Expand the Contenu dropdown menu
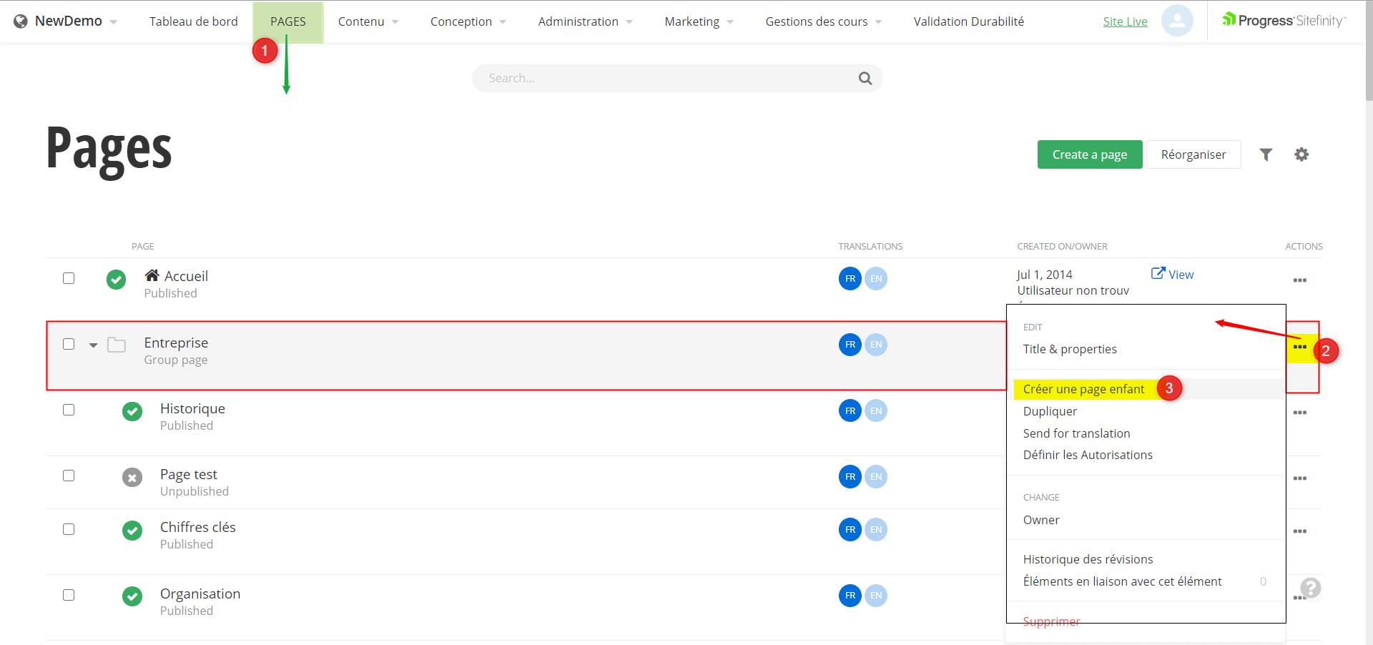Screen dimensions: 1373x645 pos(368,21)
